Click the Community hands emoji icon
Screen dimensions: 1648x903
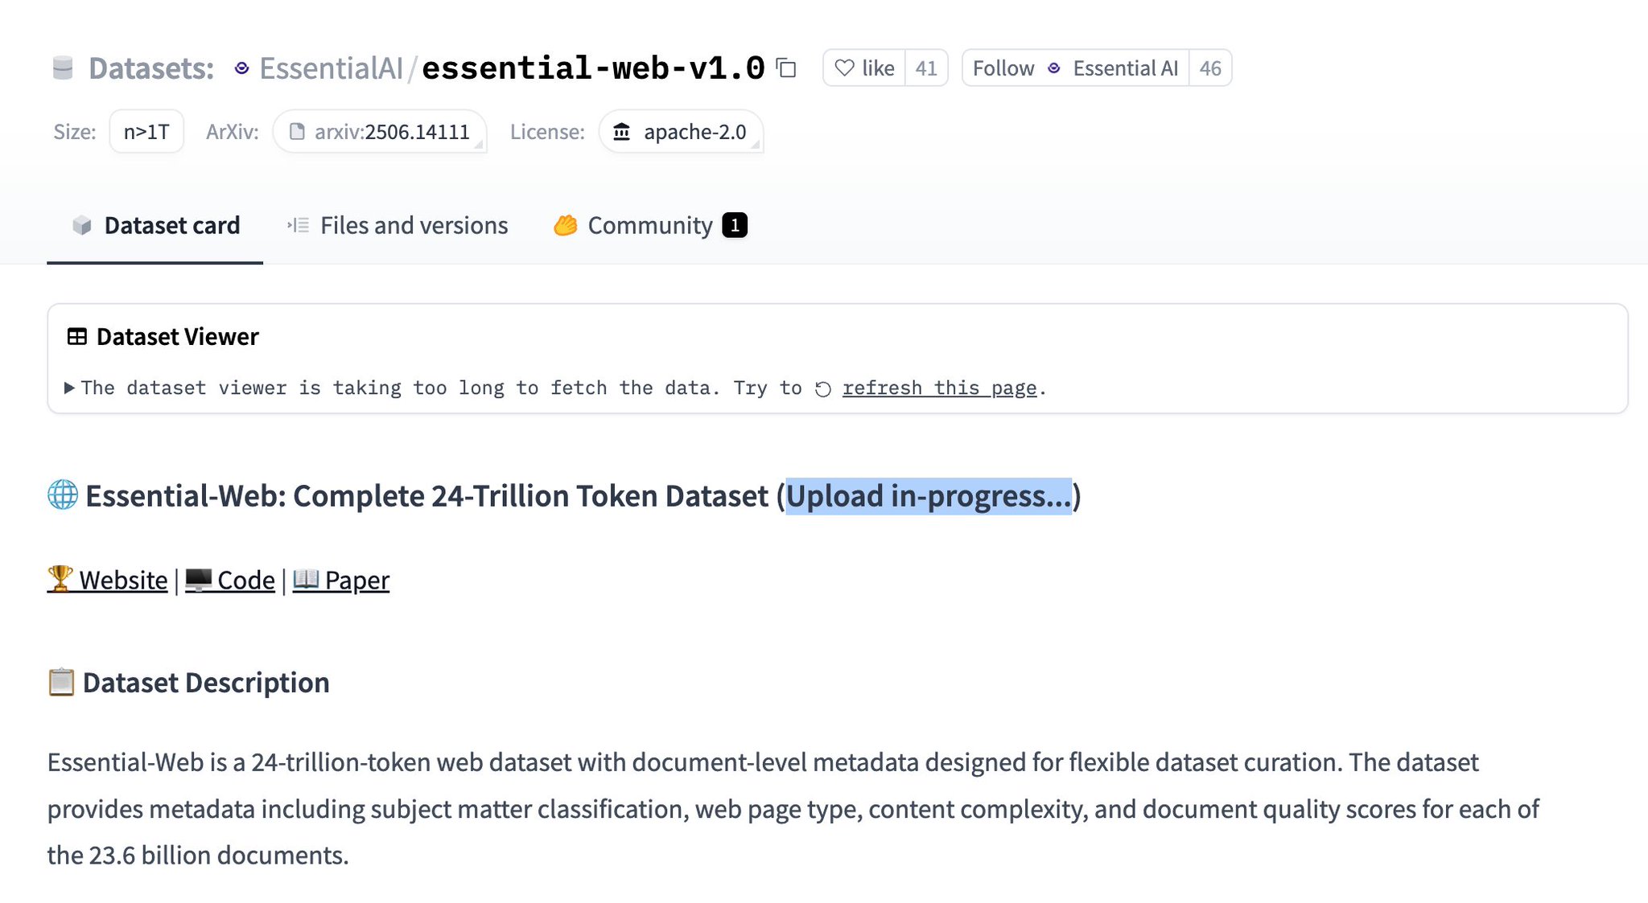point(566,226)
